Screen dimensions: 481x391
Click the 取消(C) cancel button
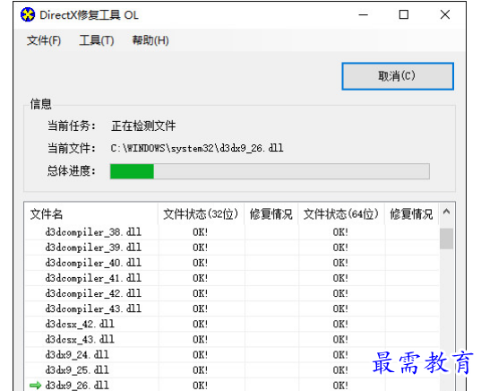pyautogui.click(x=398, y=76)
